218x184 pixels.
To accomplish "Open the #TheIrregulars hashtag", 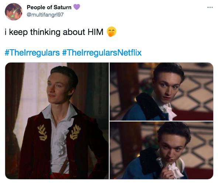I will coord(32,53).
